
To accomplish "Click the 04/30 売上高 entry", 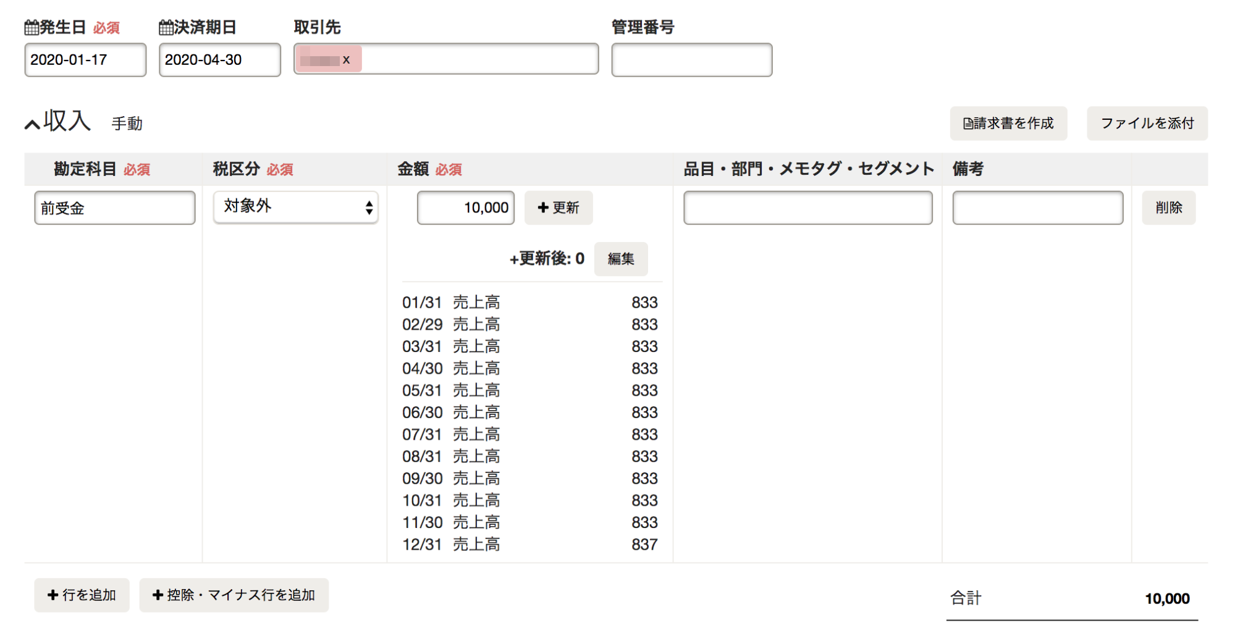I will pyautogui.click(x=530, y=369).
